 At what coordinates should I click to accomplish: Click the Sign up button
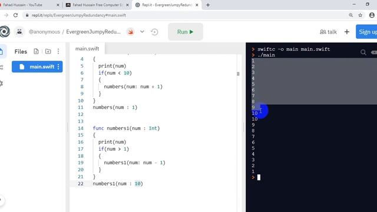367,32
